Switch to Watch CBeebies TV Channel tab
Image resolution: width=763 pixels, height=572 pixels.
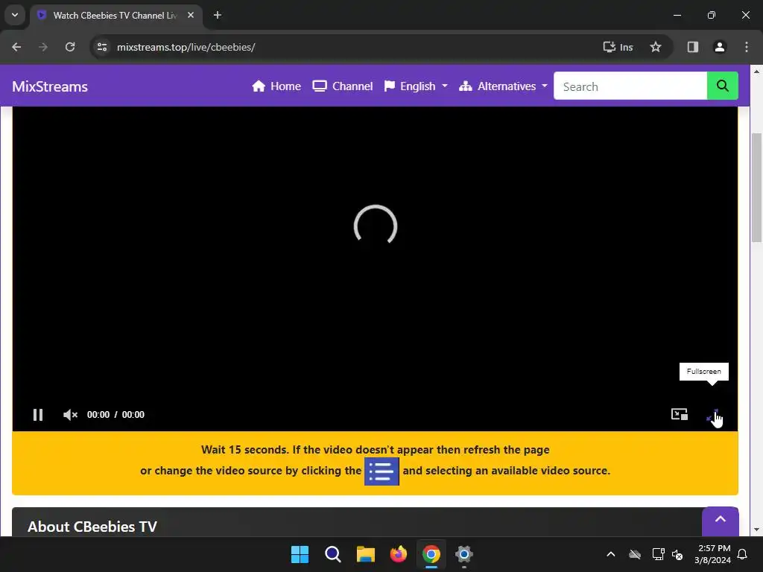tap(115, 16)
